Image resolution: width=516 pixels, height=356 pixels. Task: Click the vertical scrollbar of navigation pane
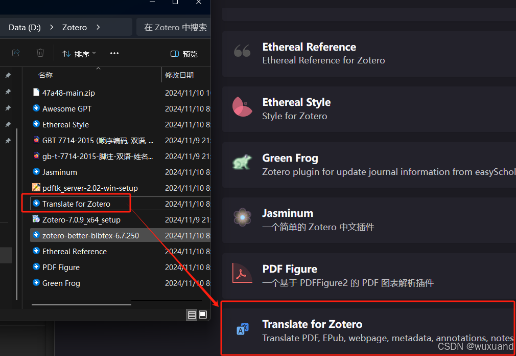point(17,214)
